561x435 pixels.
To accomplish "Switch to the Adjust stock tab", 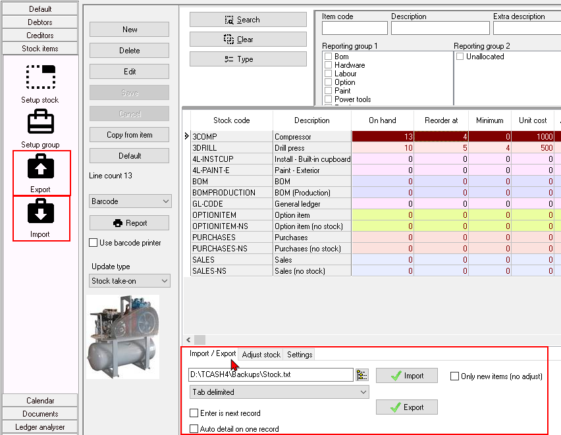I will (261, 354).
